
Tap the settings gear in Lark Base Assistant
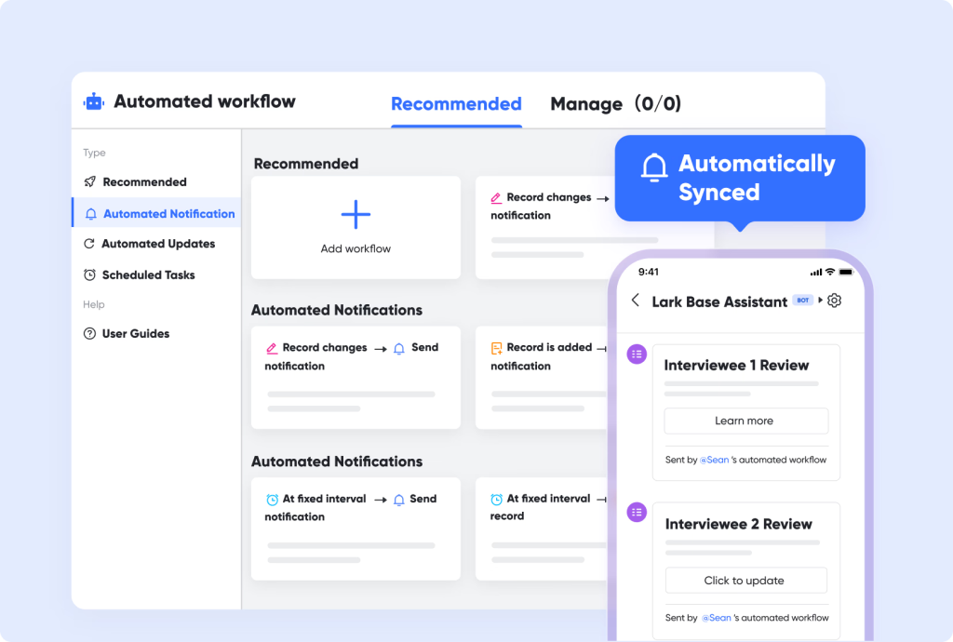pos(835,300)
